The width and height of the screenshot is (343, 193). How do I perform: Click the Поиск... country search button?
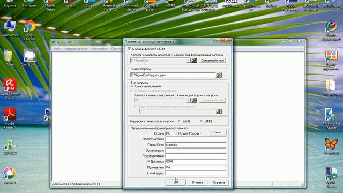coord(218,132)
